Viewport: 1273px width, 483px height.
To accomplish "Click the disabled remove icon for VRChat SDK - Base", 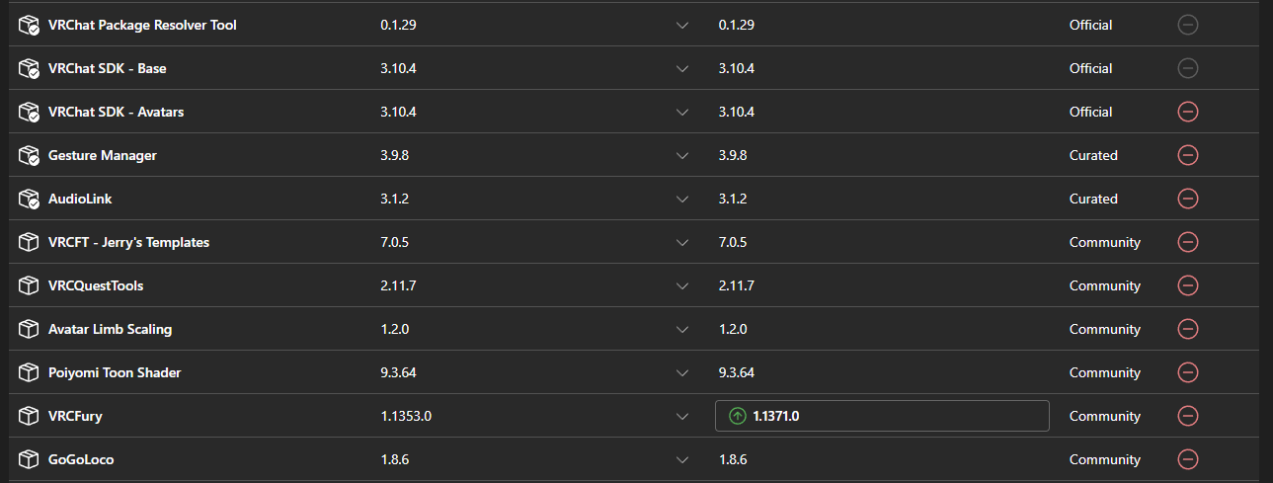I will pyautogui.click(x=1188, y=68).
